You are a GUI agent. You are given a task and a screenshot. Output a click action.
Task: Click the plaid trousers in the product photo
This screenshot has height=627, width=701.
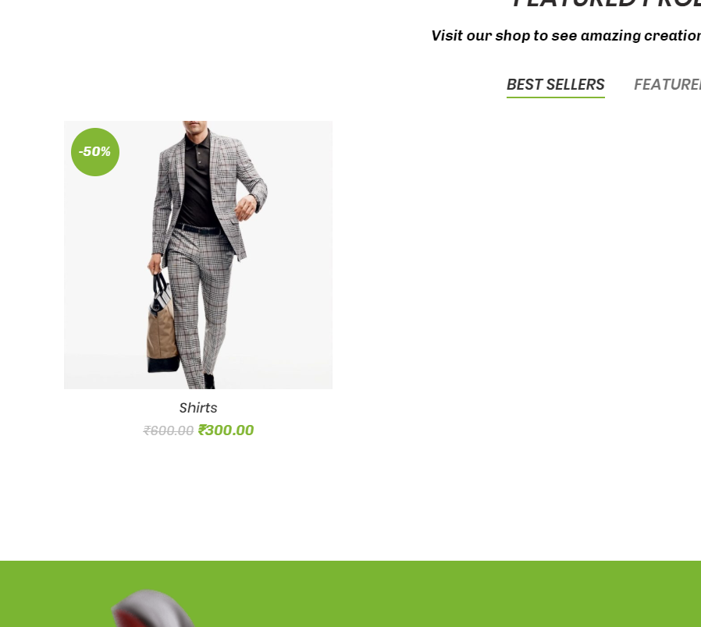[199, 303]
